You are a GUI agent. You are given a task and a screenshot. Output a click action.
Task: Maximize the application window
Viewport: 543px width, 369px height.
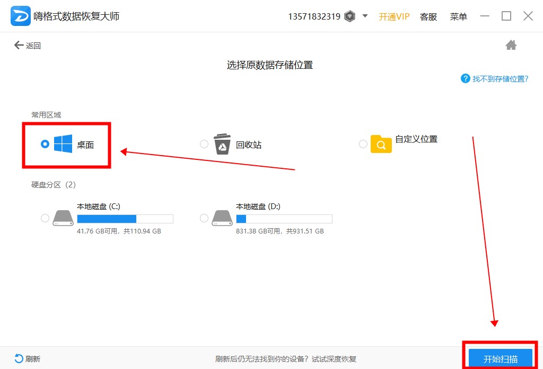coord(506,16)
